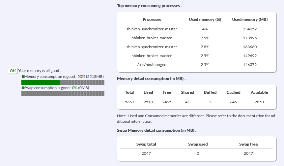Click green square icon beside Memory consumption

(x=23, y=77)
